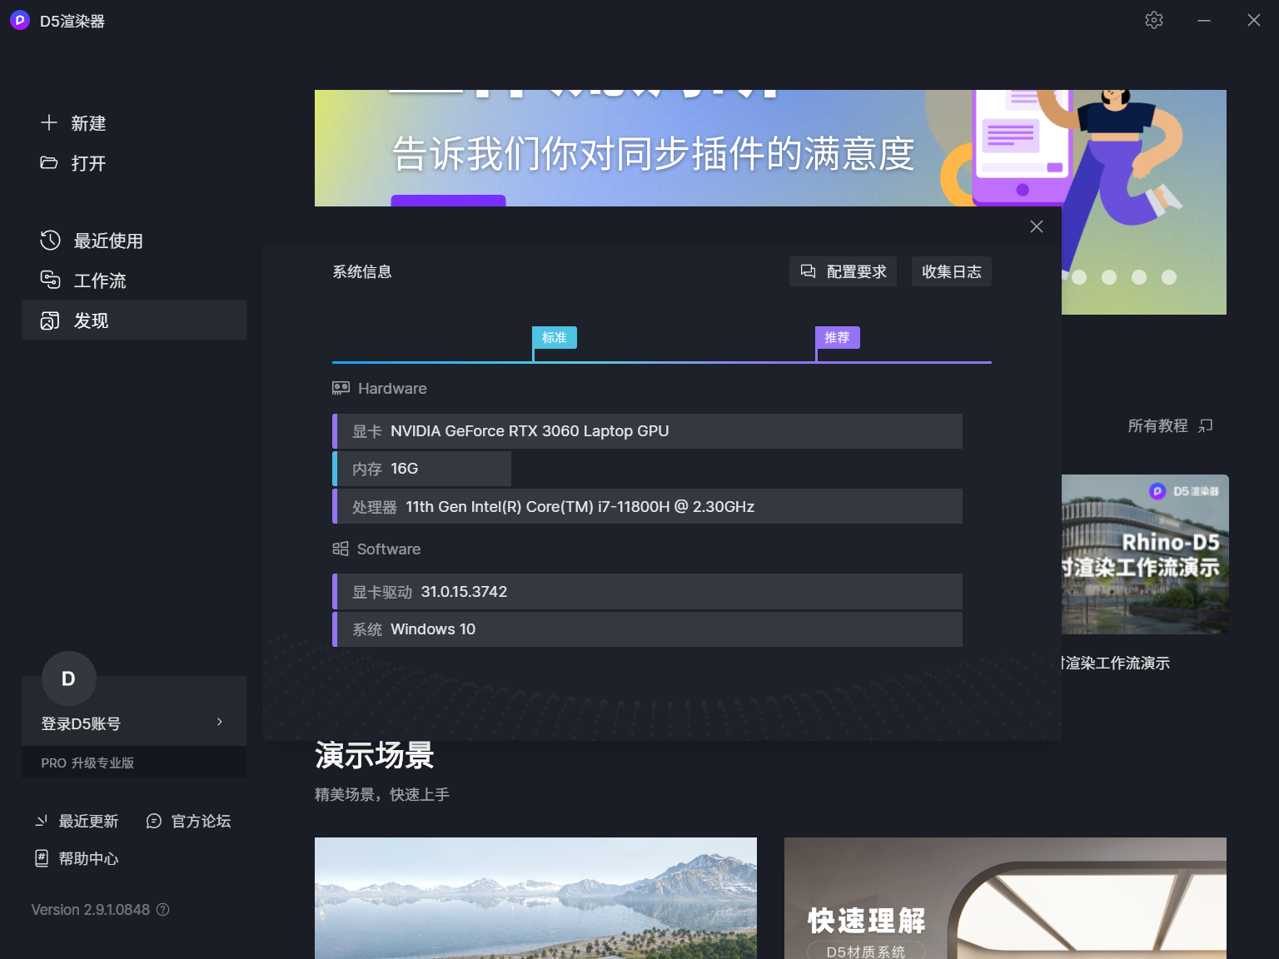Open 所有教程 link

coord(1158,426)
